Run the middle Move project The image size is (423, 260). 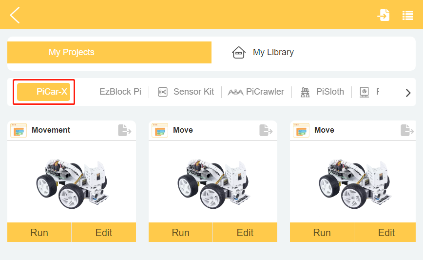[x=180, y=233]
